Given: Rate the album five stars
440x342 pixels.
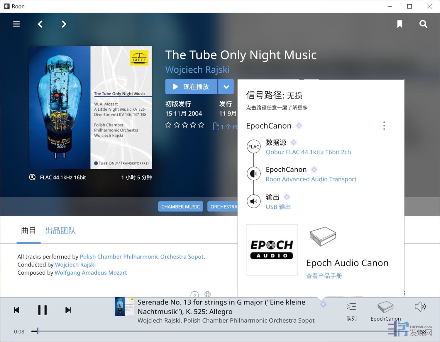Looking at the screenshot, I should pos(201,125).
